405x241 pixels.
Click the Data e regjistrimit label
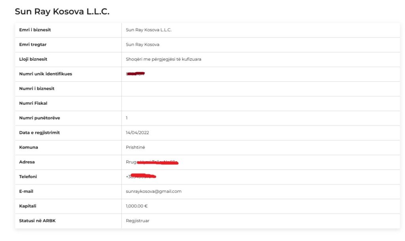pos(40,133)
